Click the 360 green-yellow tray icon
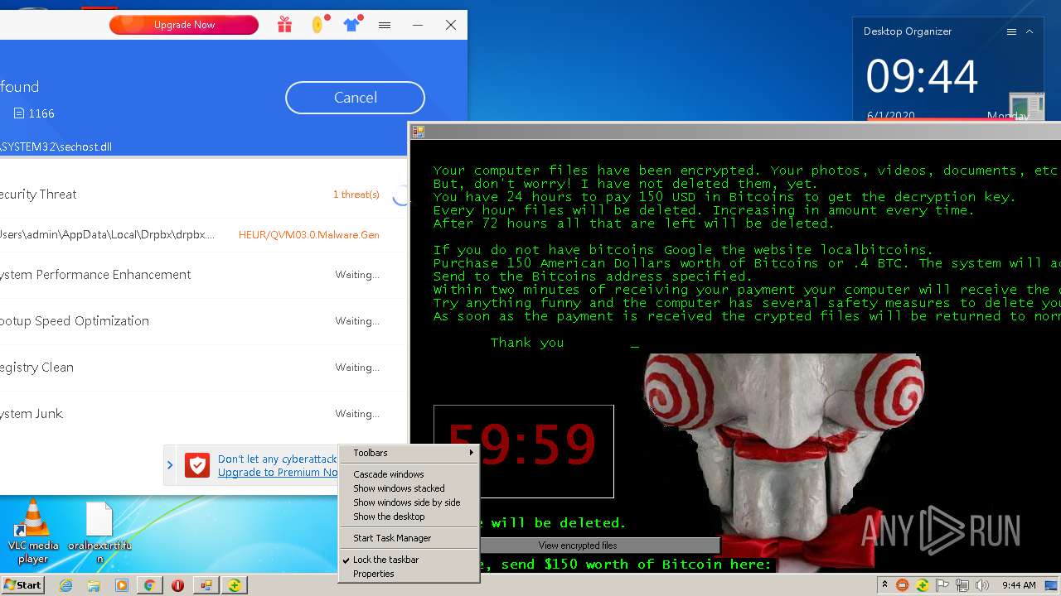 922,585
